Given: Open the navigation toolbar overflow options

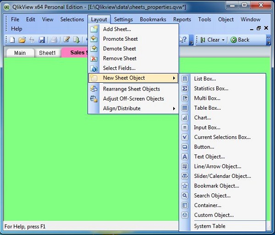Looking at the screenshot, I should [x=268, y=40].
